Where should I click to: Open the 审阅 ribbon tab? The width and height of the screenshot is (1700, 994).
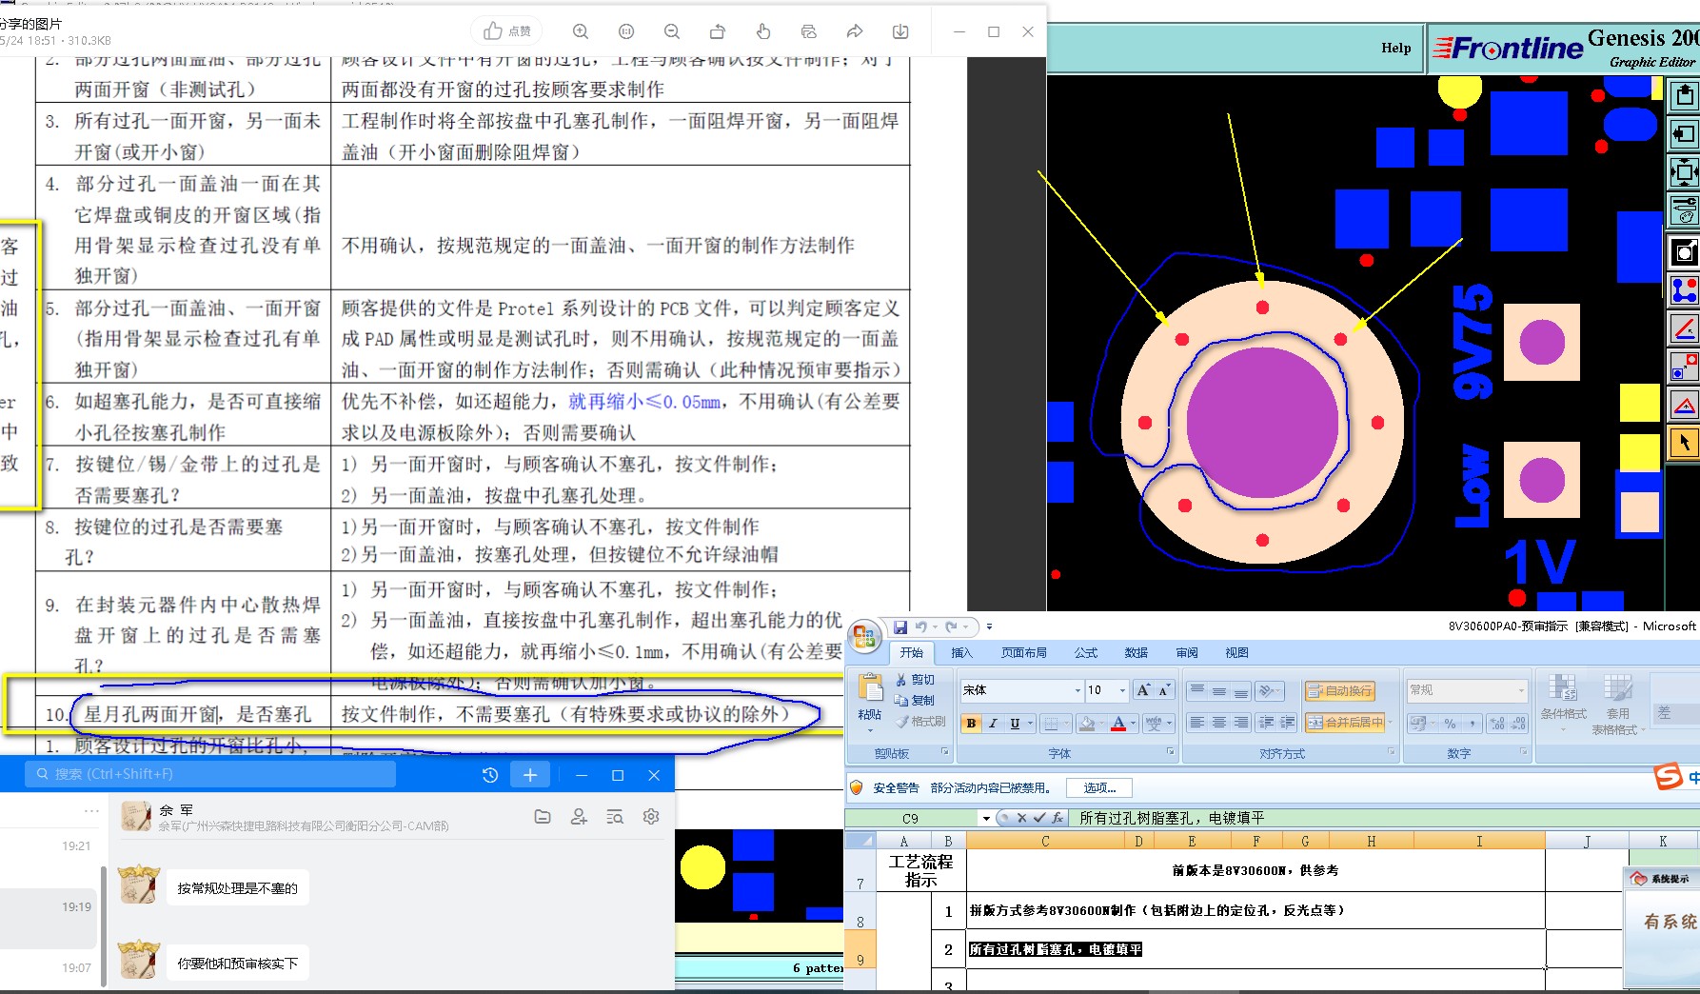tap(1187, 652)
